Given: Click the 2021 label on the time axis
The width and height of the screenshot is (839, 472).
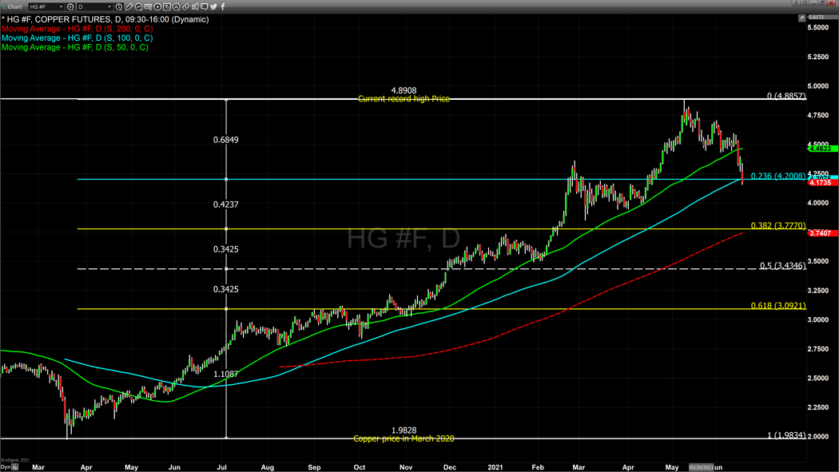Looking at the screenshot, I should click(x=495, y=467).
